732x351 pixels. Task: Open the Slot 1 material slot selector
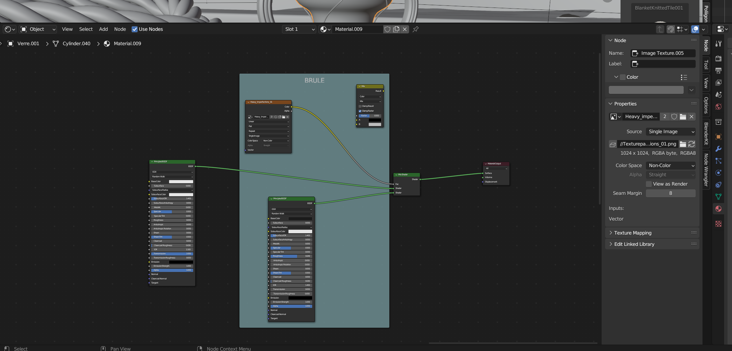(299, 29)
